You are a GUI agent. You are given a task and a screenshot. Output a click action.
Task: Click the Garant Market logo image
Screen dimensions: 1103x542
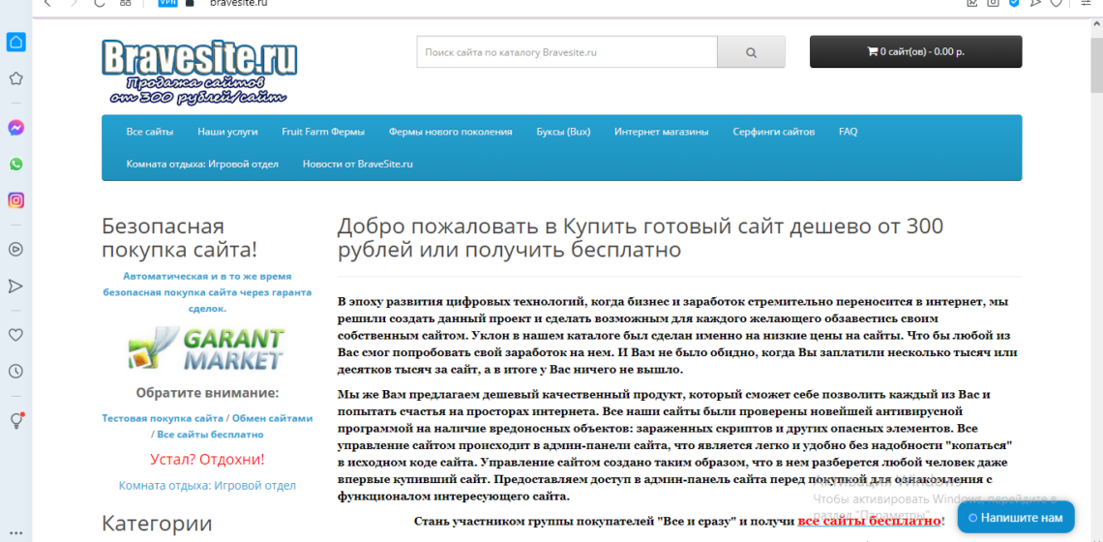(207, 349)
